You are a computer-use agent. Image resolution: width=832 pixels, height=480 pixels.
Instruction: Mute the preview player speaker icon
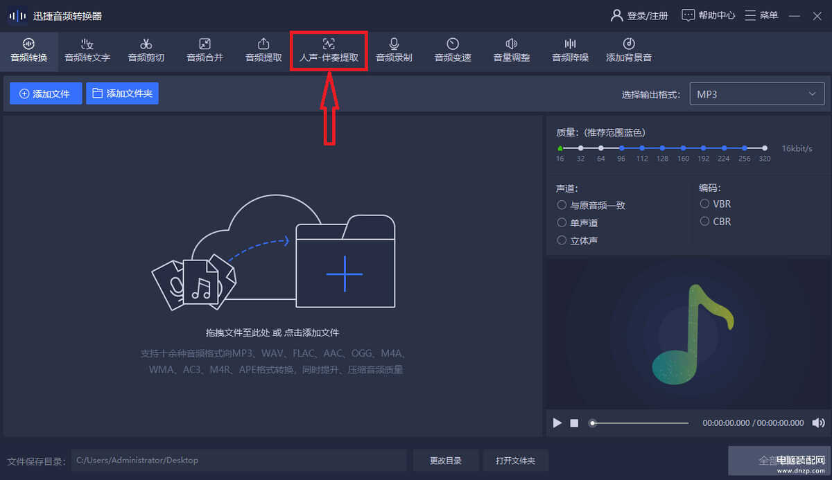819,423
